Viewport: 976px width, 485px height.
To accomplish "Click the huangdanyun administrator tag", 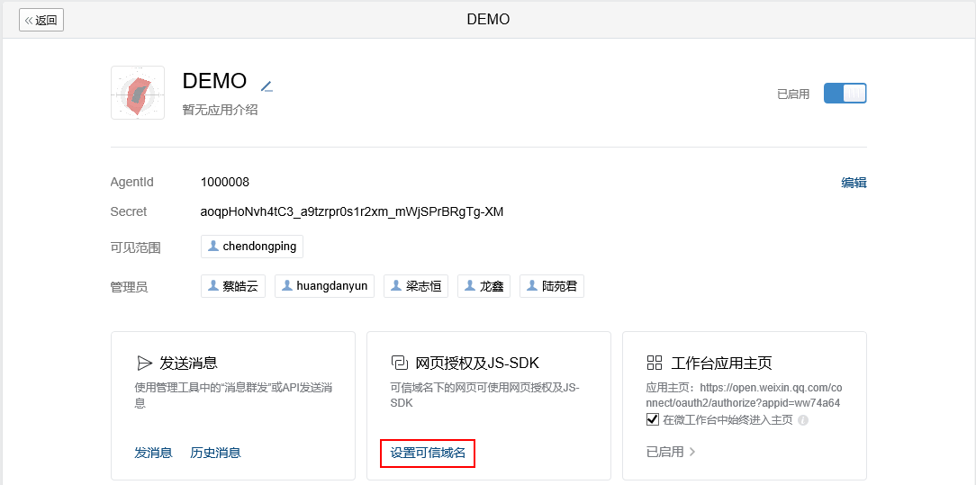I will [324, 287].
